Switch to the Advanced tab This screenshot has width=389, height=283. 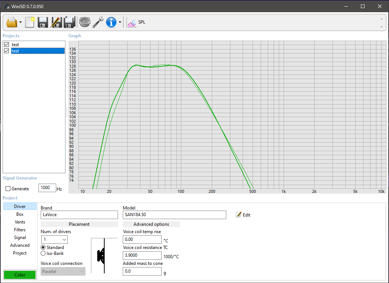(20, 245)
